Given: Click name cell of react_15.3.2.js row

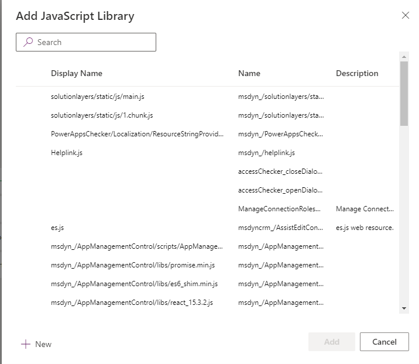Looking at the screenshot, I should [281, 303].
